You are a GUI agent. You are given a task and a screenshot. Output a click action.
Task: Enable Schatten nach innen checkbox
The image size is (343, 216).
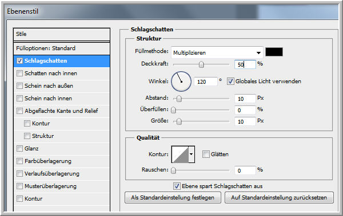coord(19,73)
